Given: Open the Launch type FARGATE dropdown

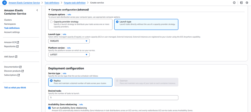Looking at the screenshot, I should click(69, 41).
